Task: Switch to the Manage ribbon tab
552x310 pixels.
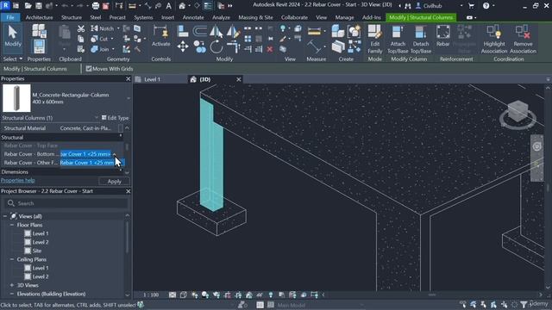Action: pos(344,17)
